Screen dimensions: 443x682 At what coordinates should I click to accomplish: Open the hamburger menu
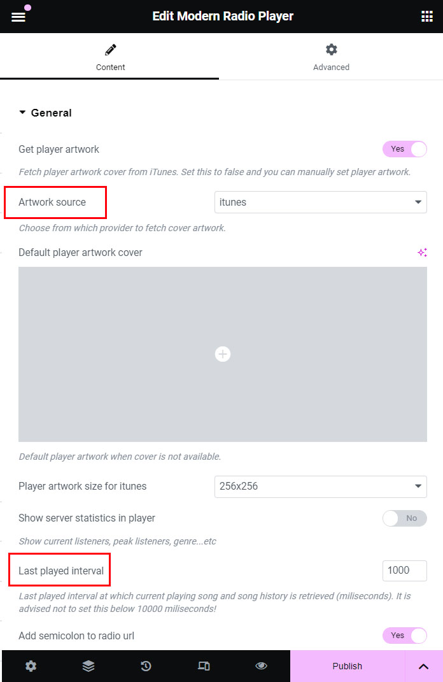point(18,17)
